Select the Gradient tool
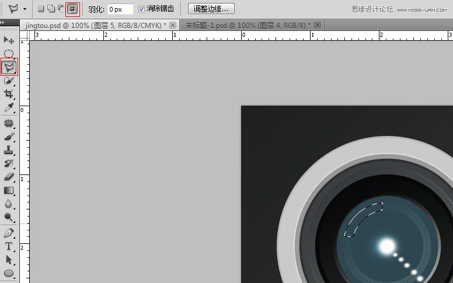 9,190
